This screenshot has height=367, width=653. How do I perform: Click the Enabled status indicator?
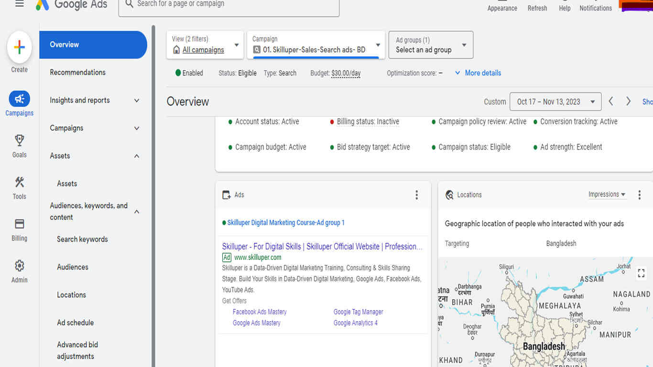[x=189, y=73]
